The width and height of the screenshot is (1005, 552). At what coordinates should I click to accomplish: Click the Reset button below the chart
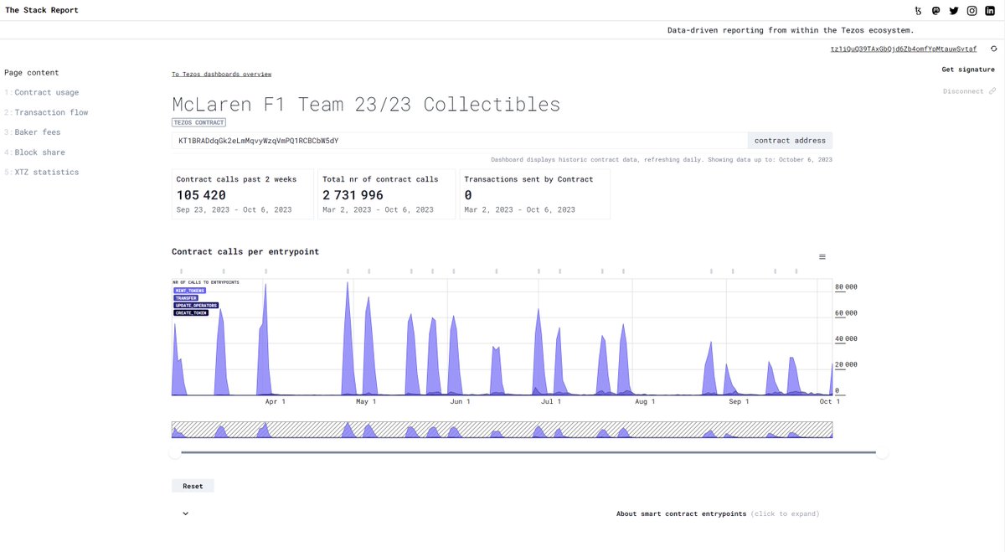(193, 486)
